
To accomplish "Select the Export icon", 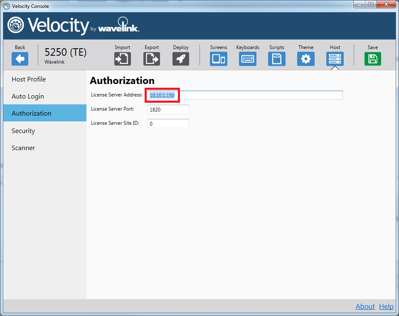I will [x=151, y=59].
